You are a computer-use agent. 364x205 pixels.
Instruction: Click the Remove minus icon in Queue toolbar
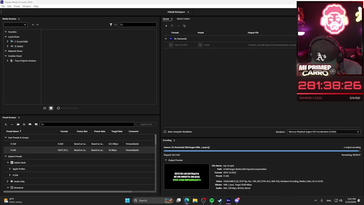point(178,26)
